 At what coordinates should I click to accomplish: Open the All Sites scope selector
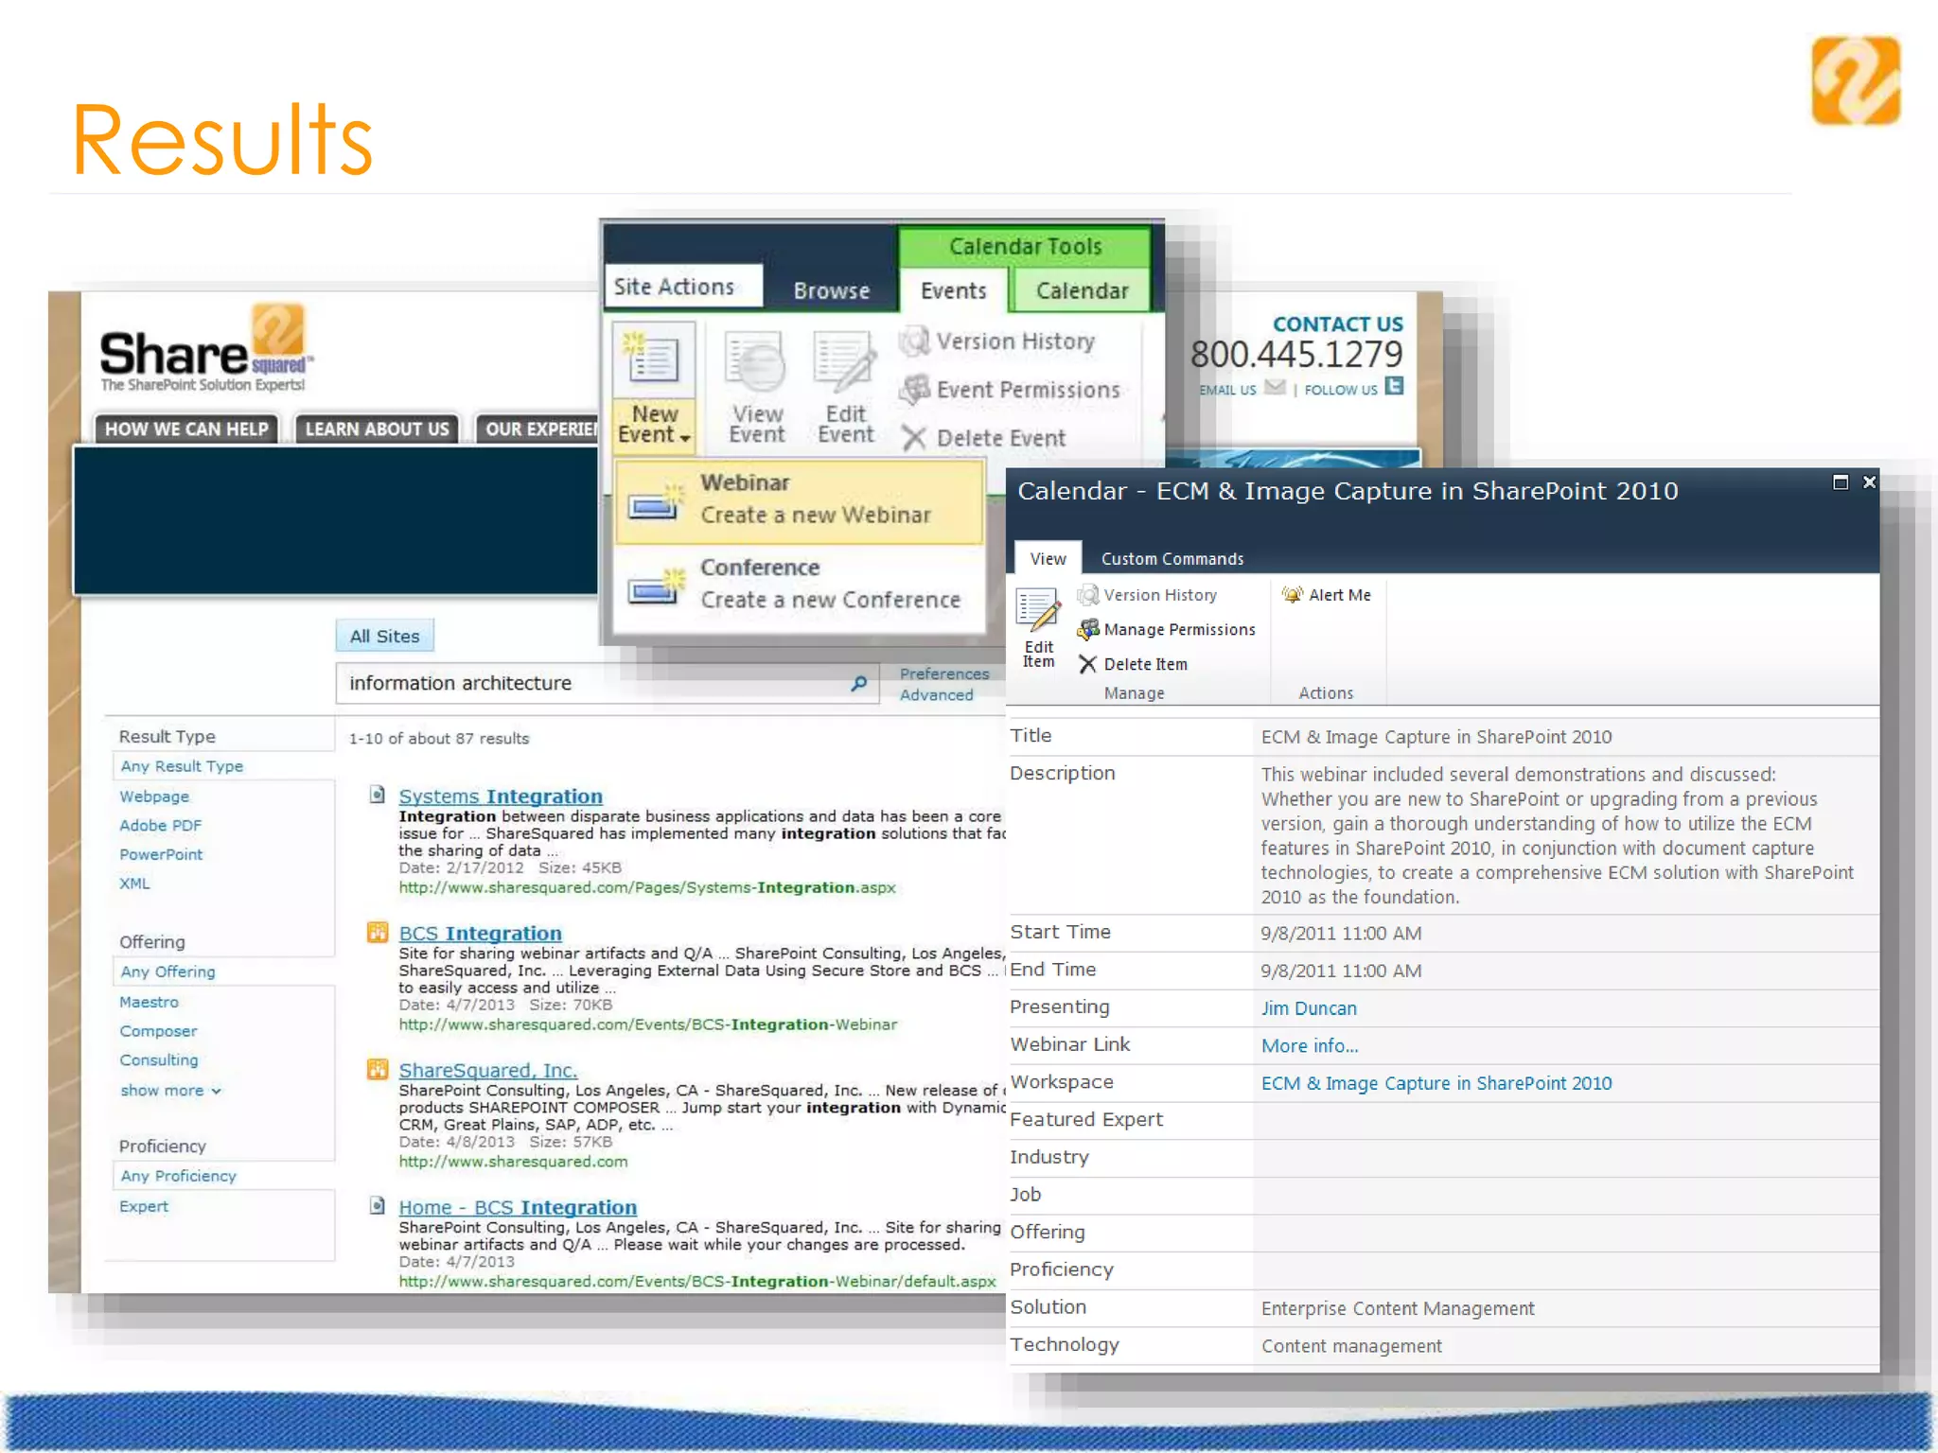point(384,637)
